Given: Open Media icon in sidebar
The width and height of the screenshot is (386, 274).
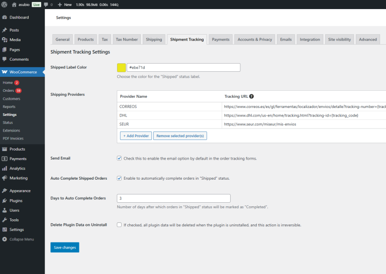Looking at the screenshot, I should (x=5, y=40).
